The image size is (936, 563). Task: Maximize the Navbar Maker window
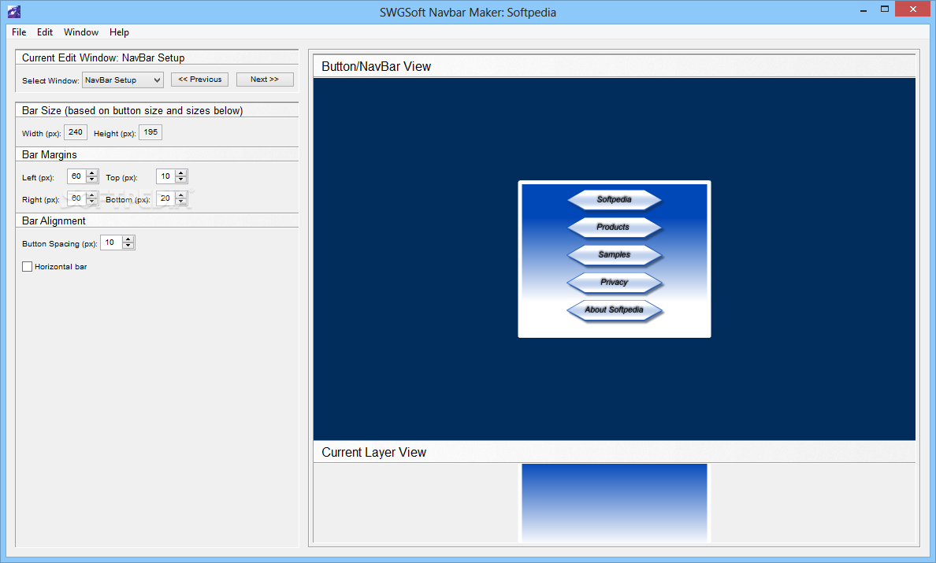click(885, 9)
